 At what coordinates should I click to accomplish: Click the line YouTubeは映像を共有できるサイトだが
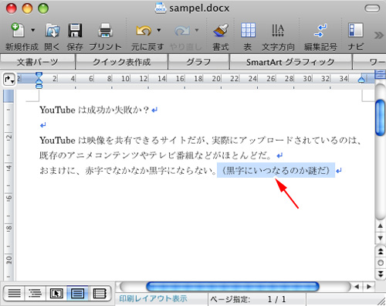coord(200,141)
